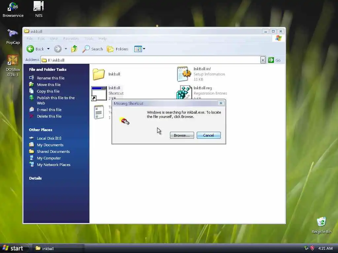Select the Inkball folder icon
This screenshot has height=253, width=338.
99,74
